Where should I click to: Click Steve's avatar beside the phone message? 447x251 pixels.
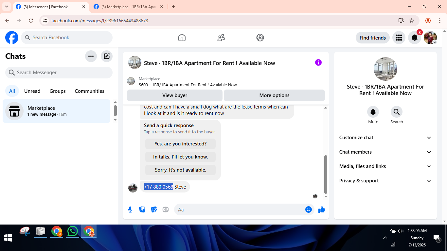pyautogui.click(x=133, y=188)
